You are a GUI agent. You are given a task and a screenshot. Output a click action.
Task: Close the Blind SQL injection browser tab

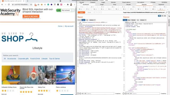click(24, 1)
